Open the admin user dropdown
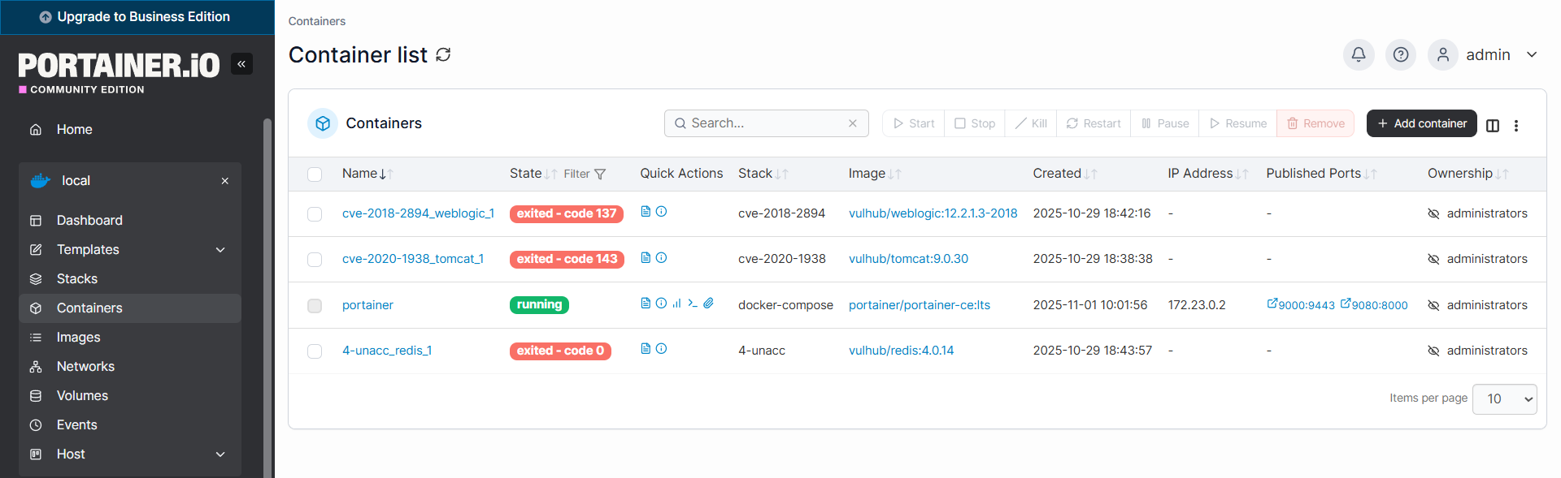The width and height of the screenshot is (1561, 478). point(1532,54)
